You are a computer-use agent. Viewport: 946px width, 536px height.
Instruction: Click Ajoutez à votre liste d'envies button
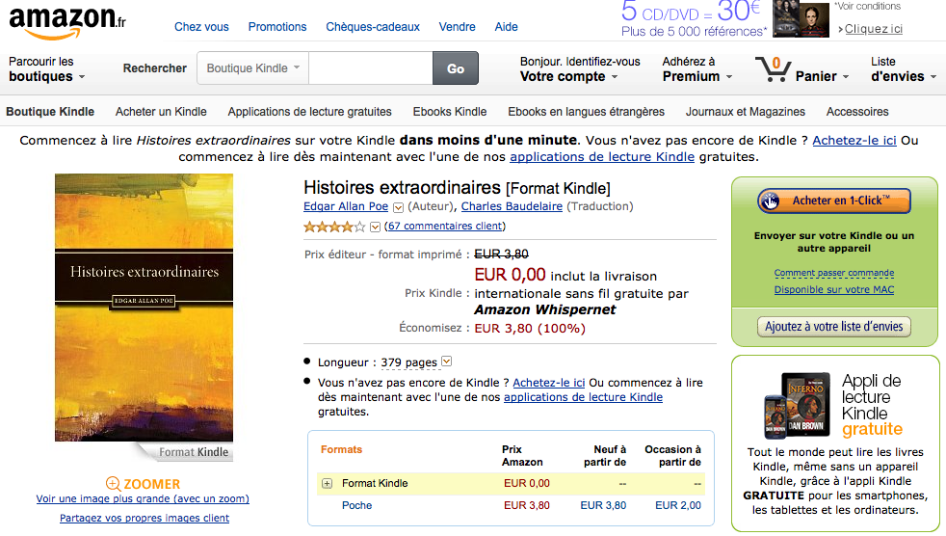click(834, 327)
